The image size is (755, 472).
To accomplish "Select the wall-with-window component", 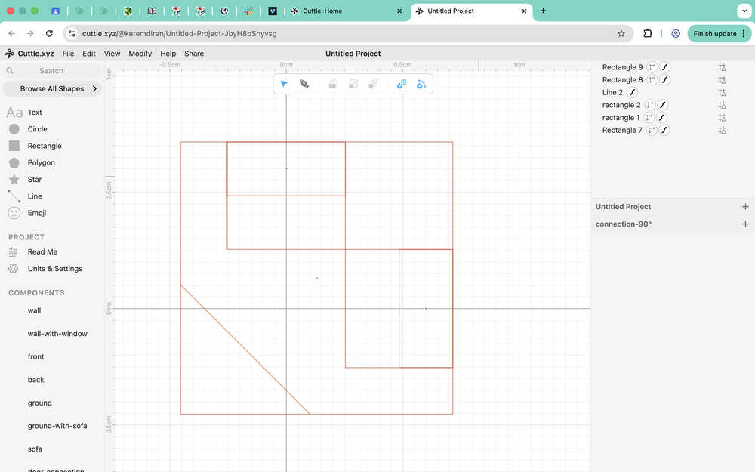I will point(57,334).
